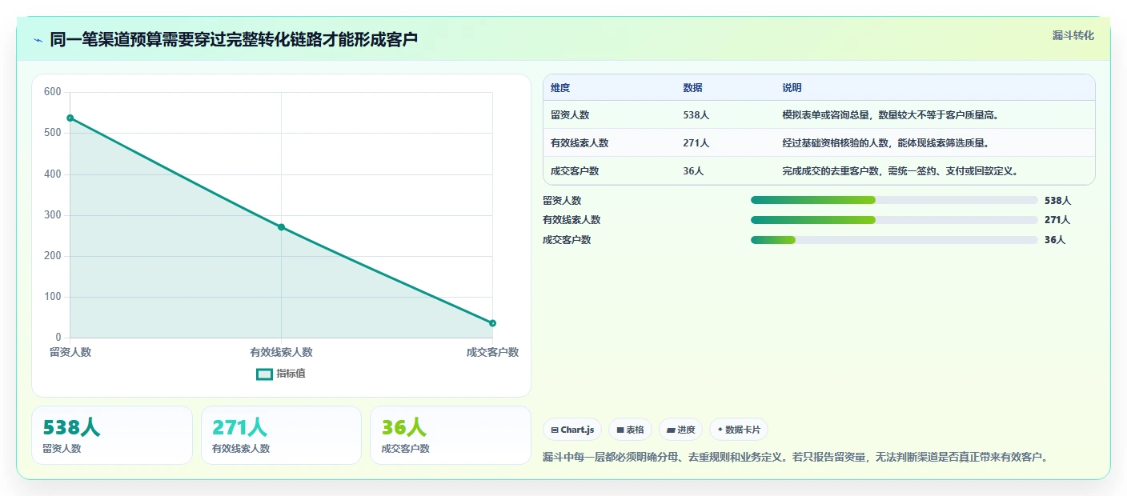
Task: Click the large 271人 data card value
Action: tap(240, 428)
